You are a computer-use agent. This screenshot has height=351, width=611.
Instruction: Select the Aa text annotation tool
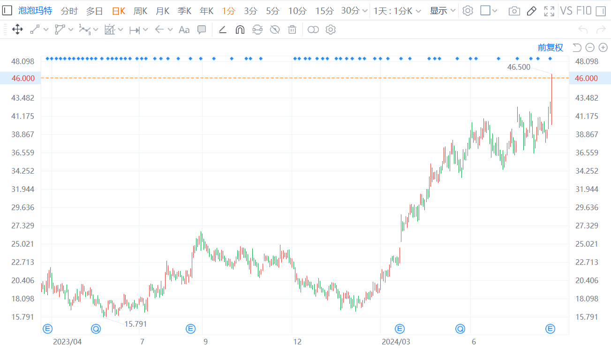tap(183, 29)
